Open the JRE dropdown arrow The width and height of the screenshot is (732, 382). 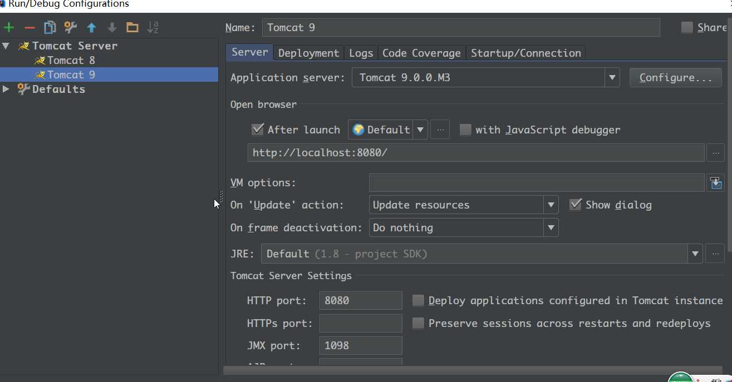point(695,254)
